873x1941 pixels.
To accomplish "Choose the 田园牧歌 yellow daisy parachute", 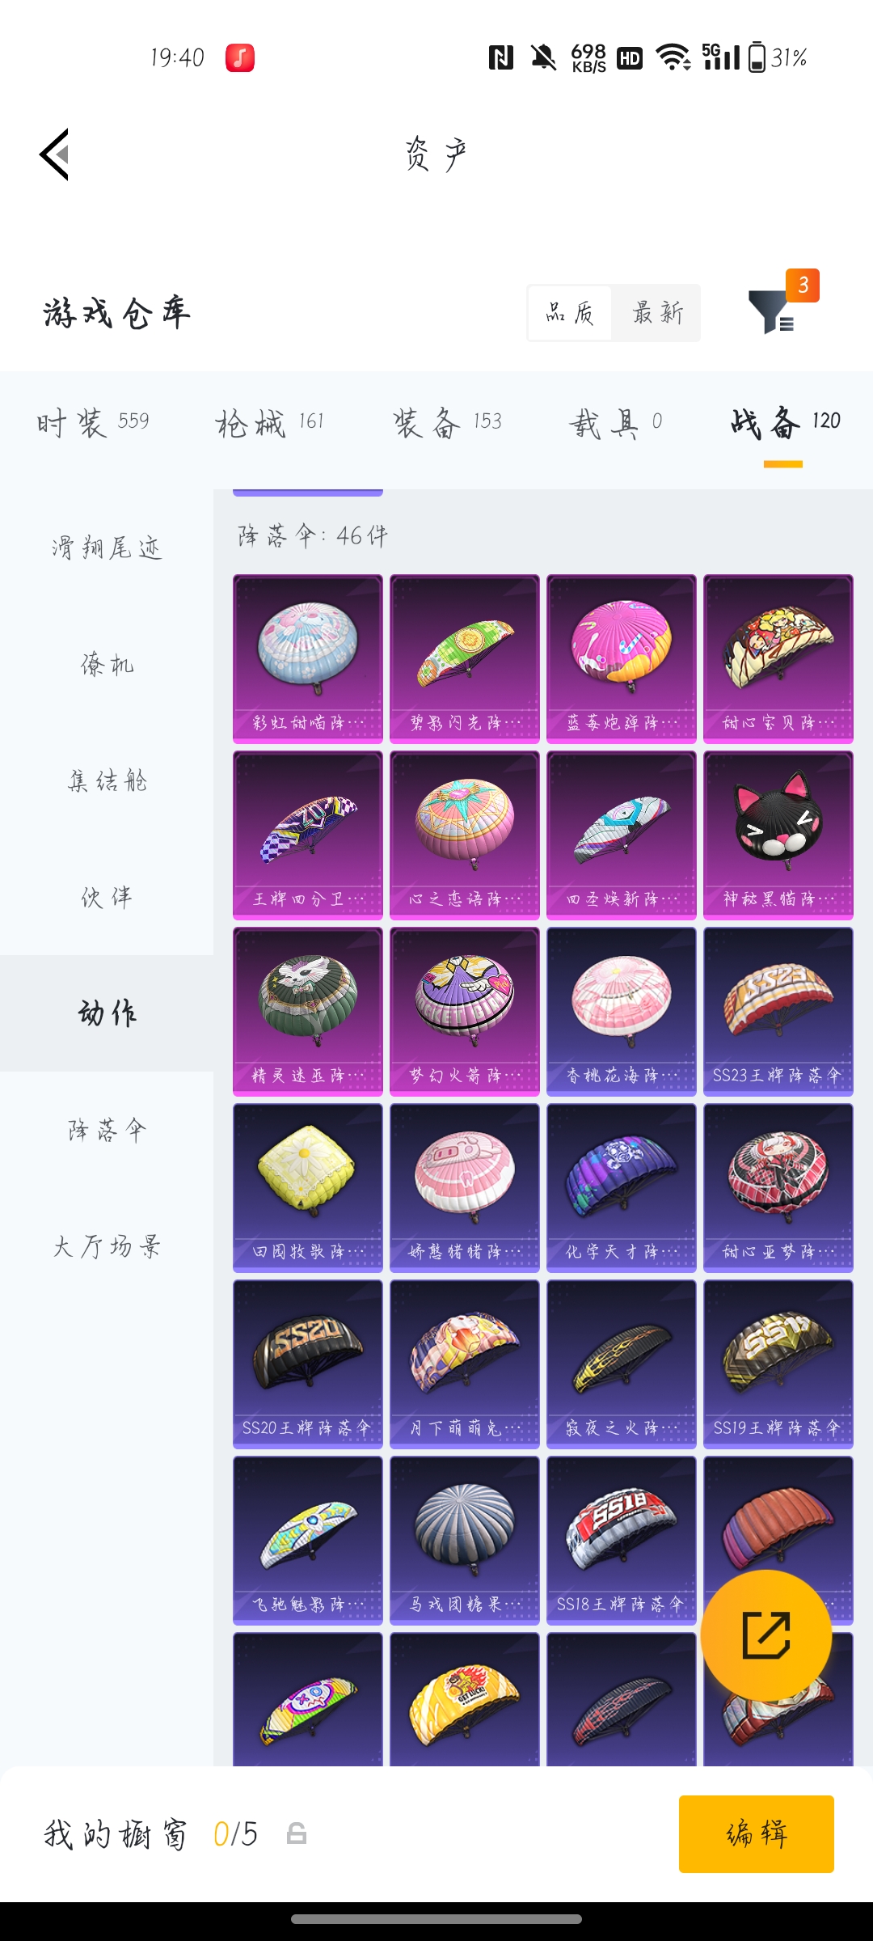I will [307, 1187].
